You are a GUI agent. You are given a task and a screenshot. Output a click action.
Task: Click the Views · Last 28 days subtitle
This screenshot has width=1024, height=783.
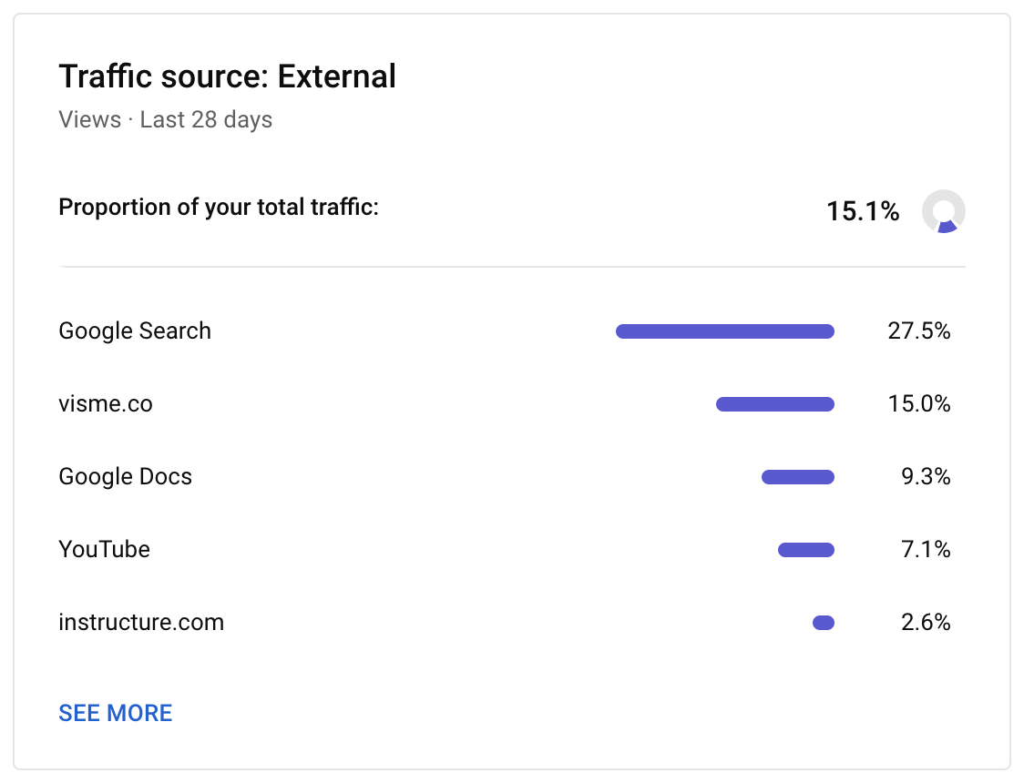coord(165,119)
